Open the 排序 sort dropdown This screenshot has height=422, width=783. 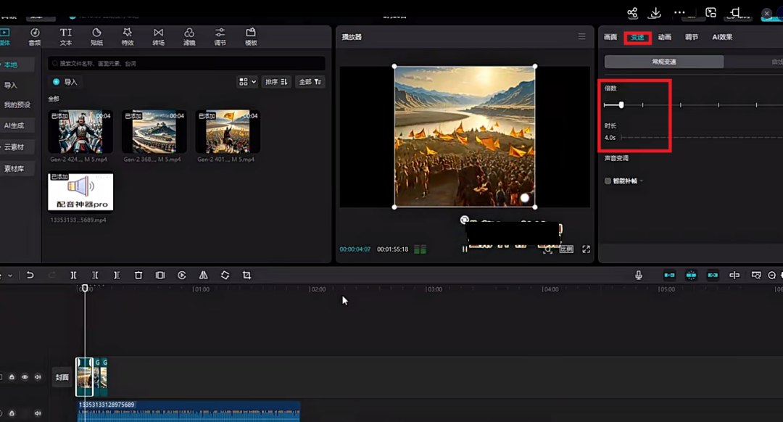(x=276, y=82)
